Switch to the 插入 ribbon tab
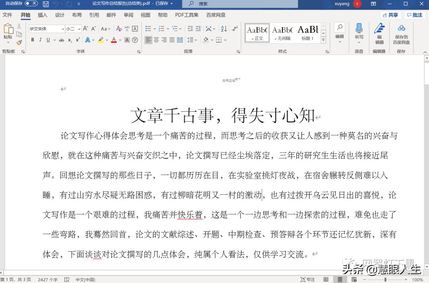 [x=42, y=15]
